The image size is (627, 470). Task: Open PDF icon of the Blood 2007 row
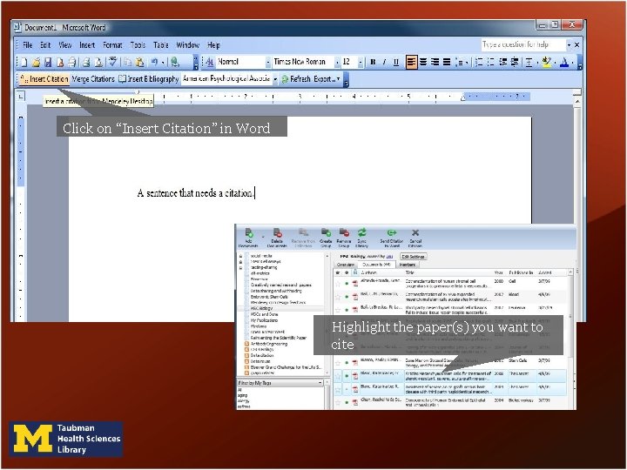tap(354, 297)
